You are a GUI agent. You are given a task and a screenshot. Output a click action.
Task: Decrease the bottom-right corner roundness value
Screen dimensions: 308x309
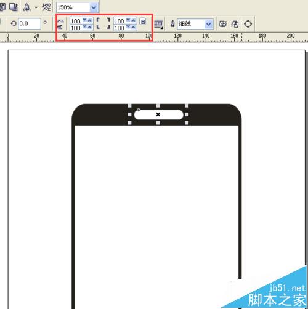[128, 27]
